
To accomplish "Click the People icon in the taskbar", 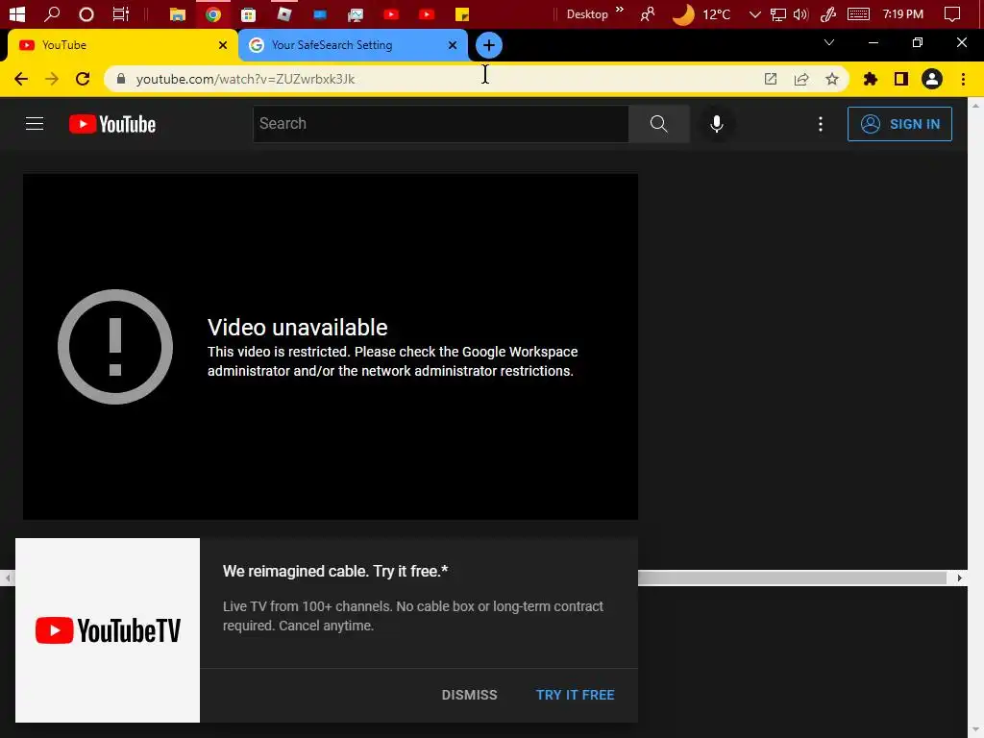I will coord(648,13).
